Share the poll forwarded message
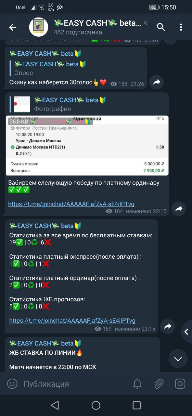192x416 pixels. coord(157,82)
